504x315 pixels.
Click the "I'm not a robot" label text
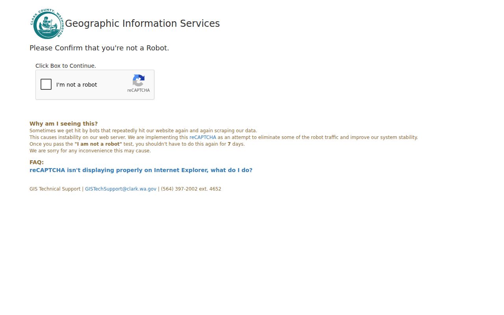click(x=76, y=85)
